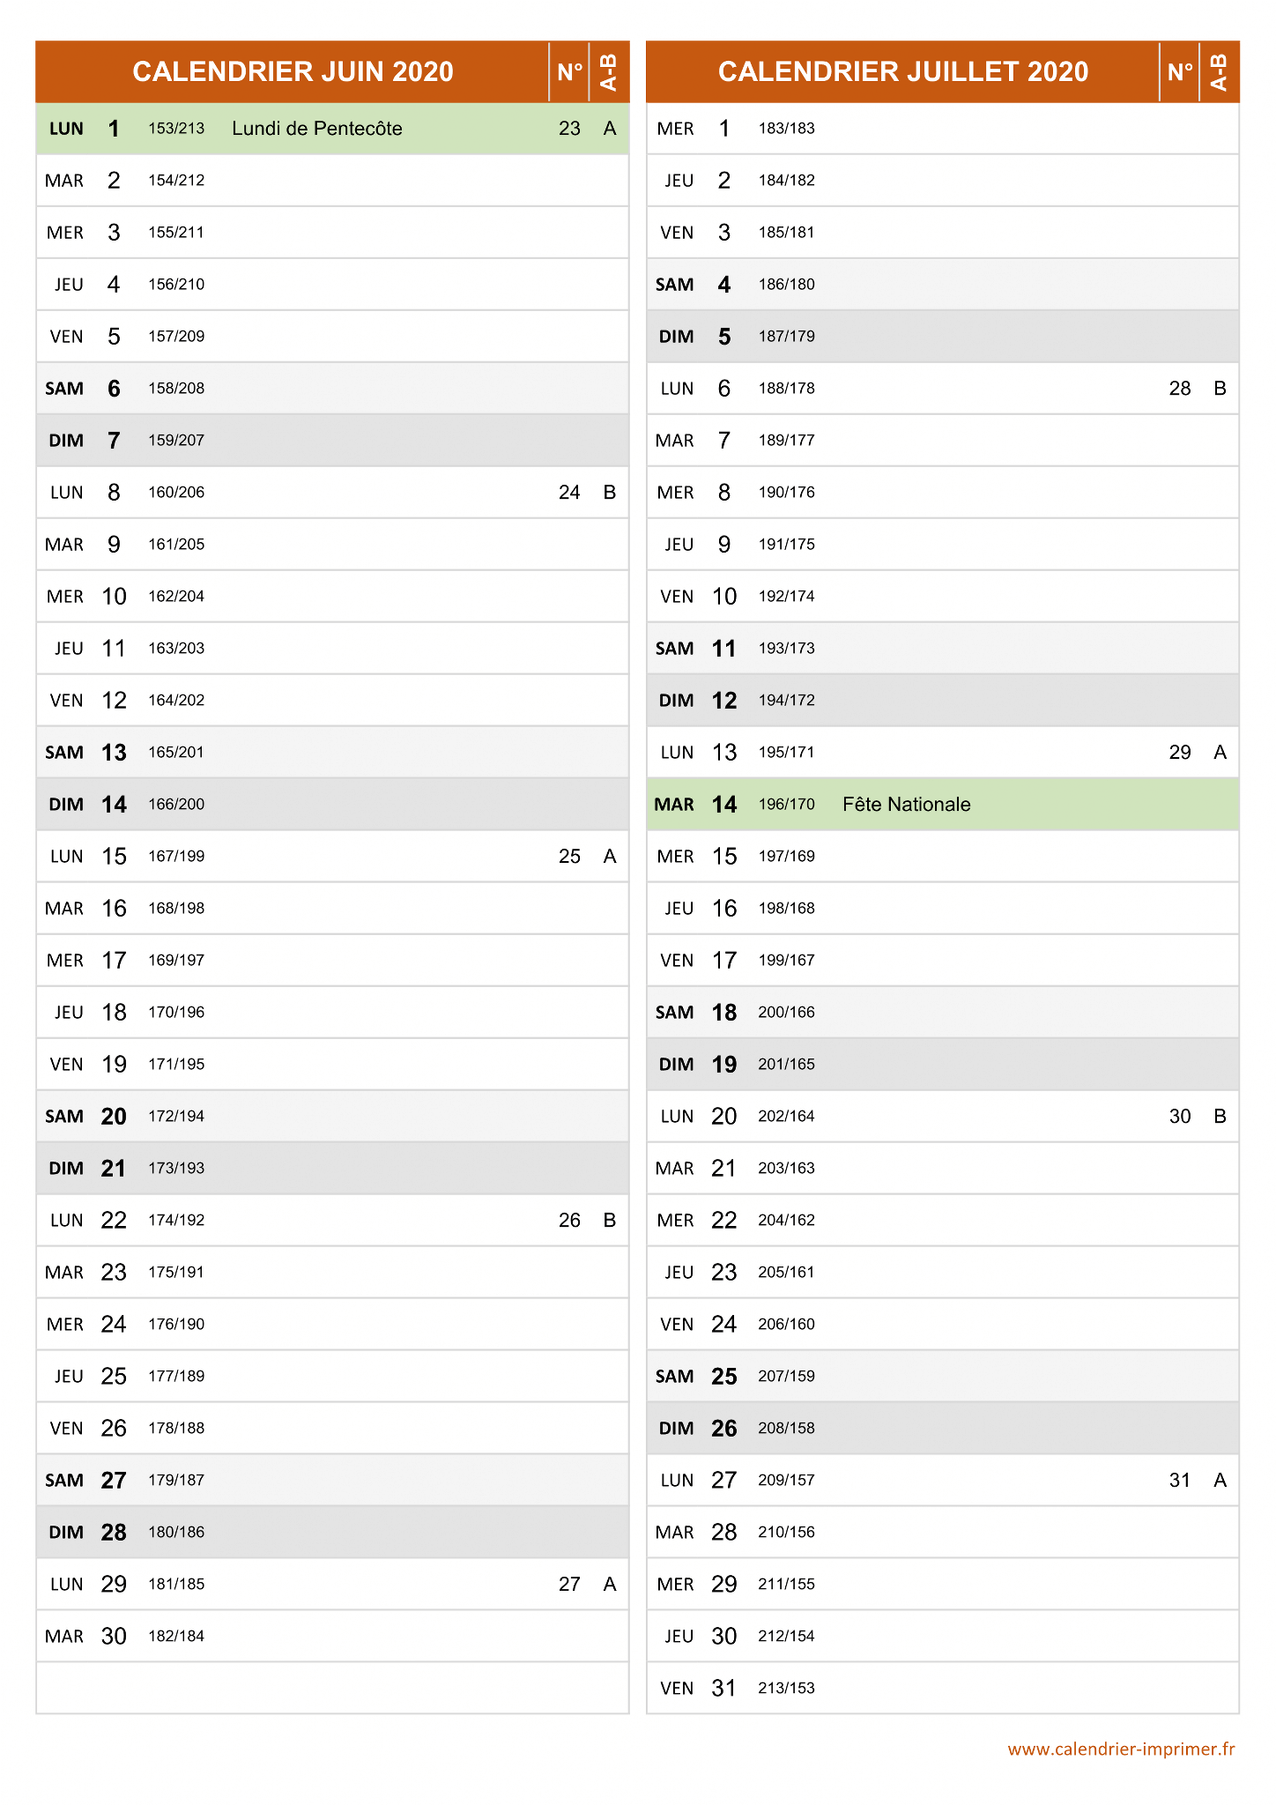1276x1805 pixels.
Task: Select week number 24 in June
Action: point(569,493)
